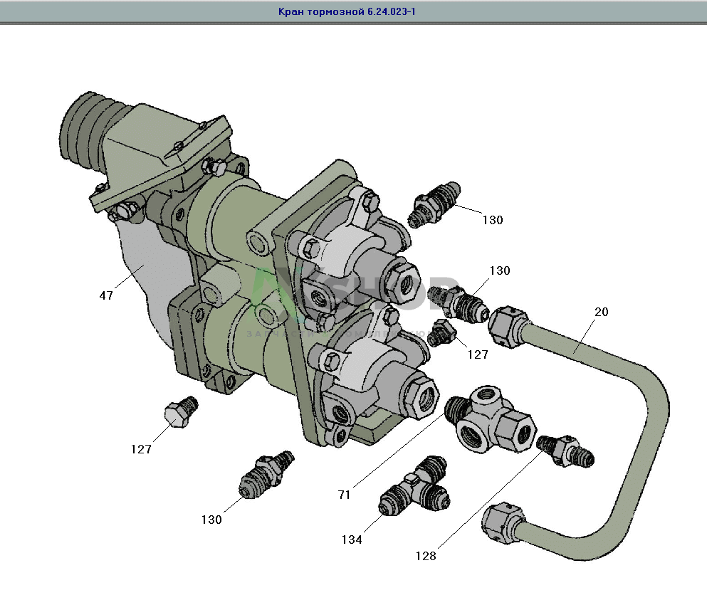Click part number label 128

coord(426,556)
